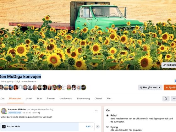This screenshot has width=176, height=132.
Task: Click the Administratör badge
Action: tap(15, 113)
